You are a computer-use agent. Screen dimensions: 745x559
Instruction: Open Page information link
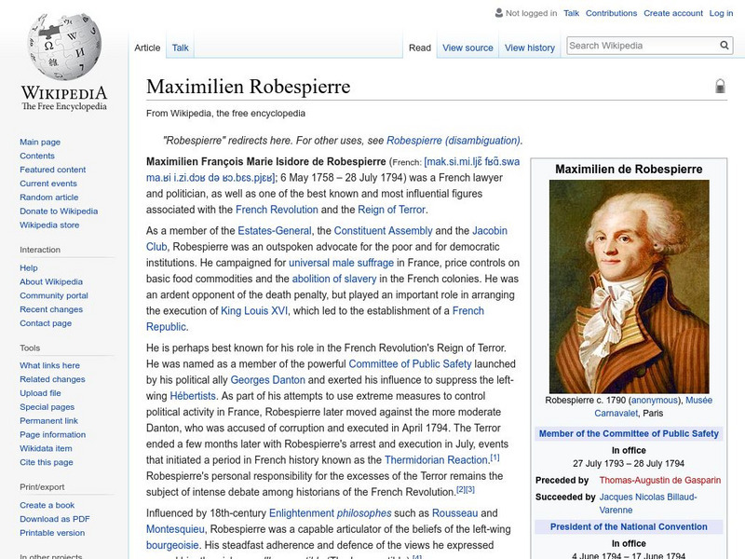pyautogui.click(x=52, y=434)
